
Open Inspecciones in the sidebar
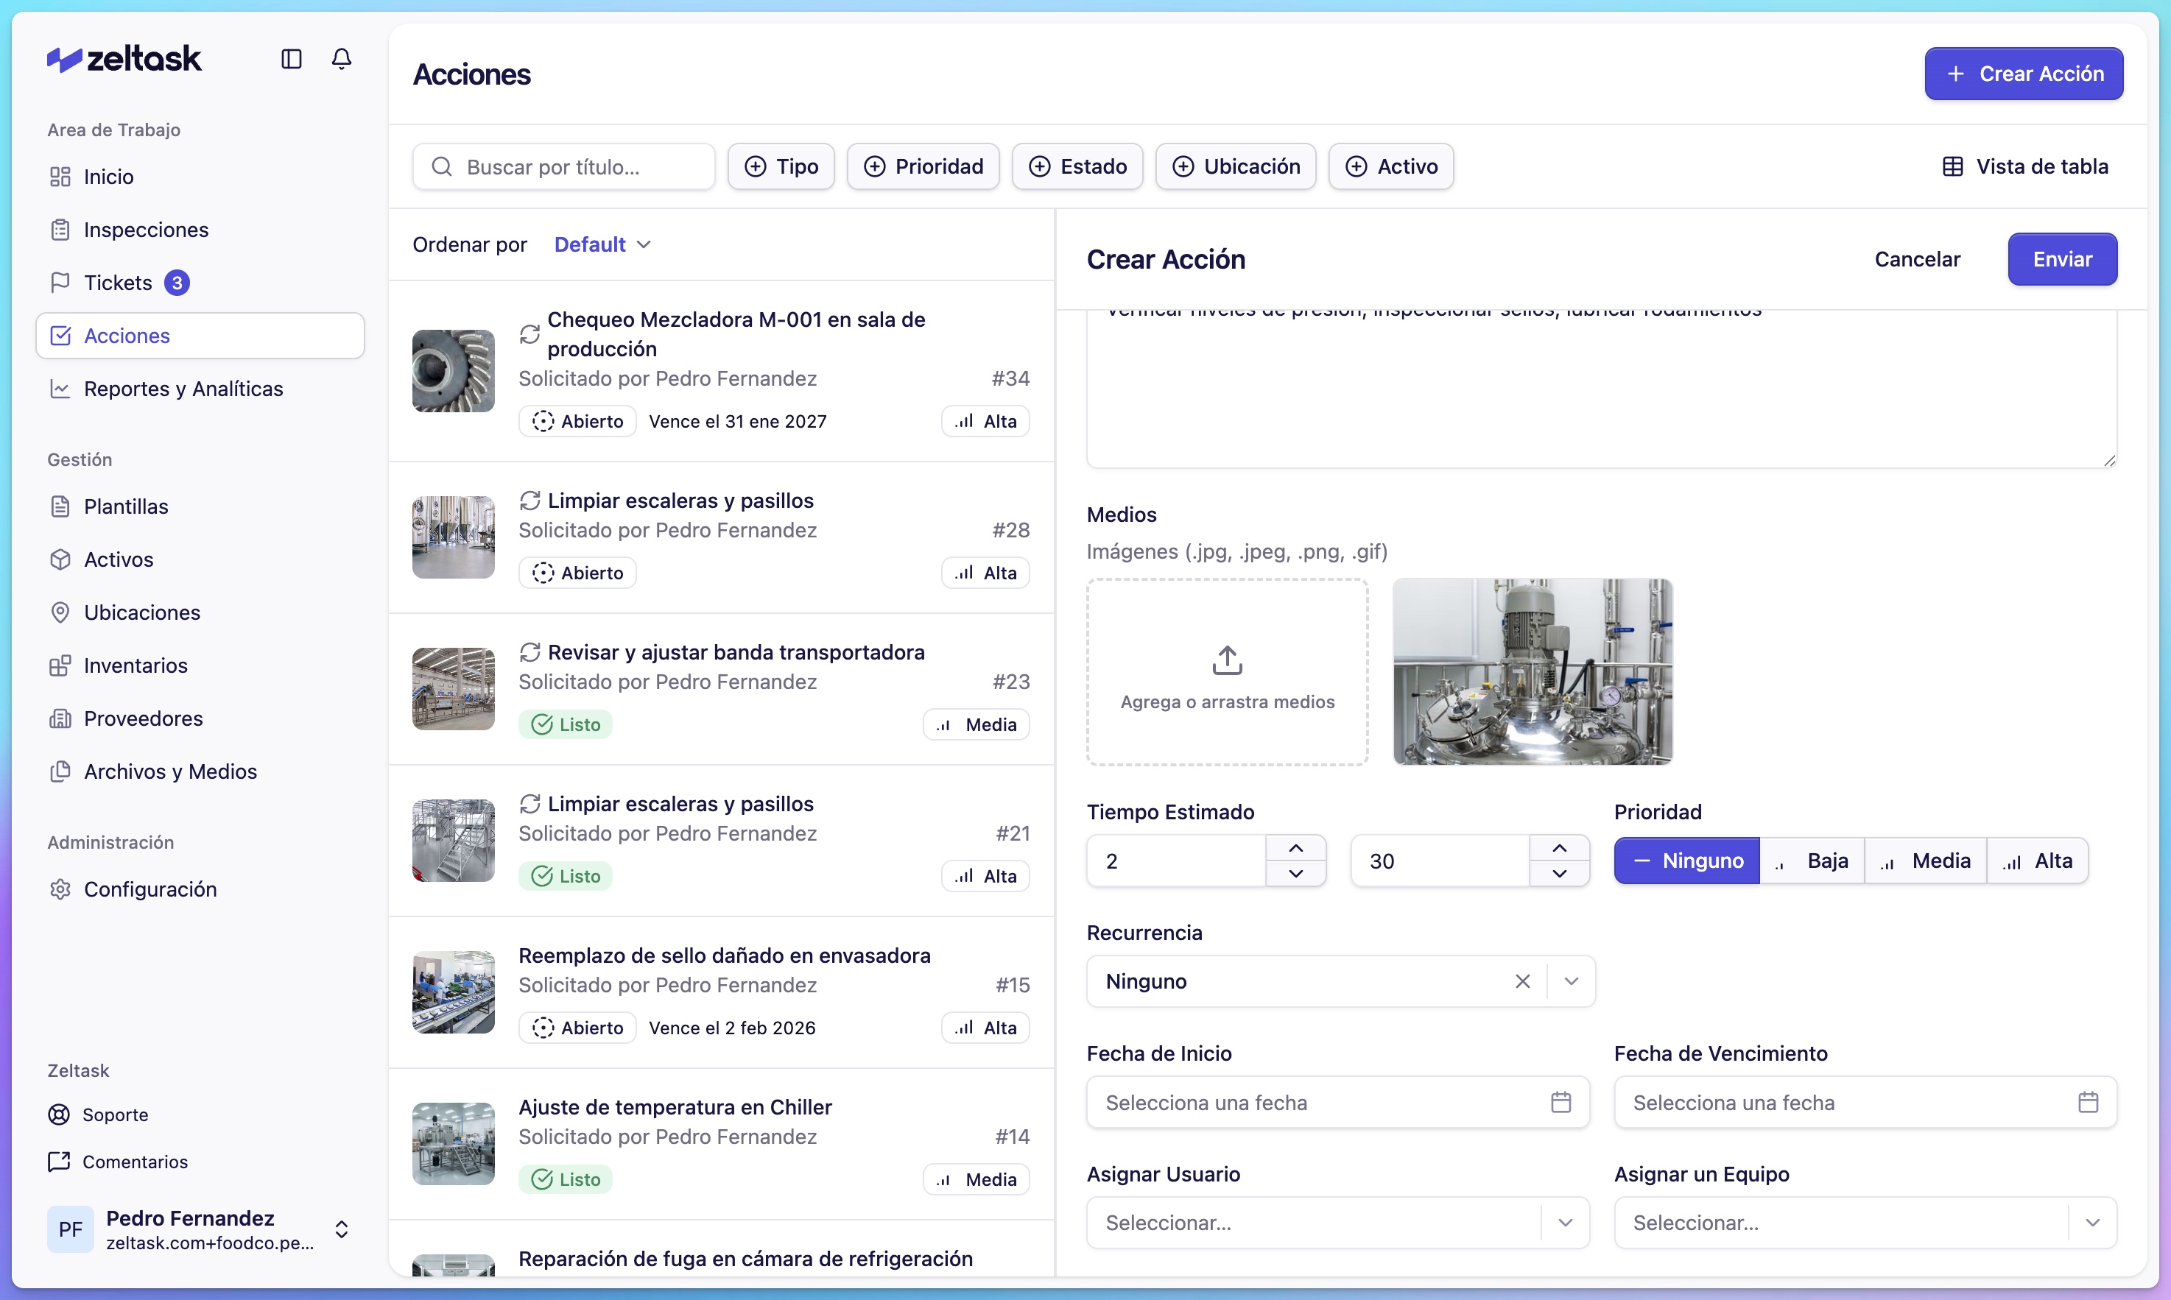[x=200, y=230]
